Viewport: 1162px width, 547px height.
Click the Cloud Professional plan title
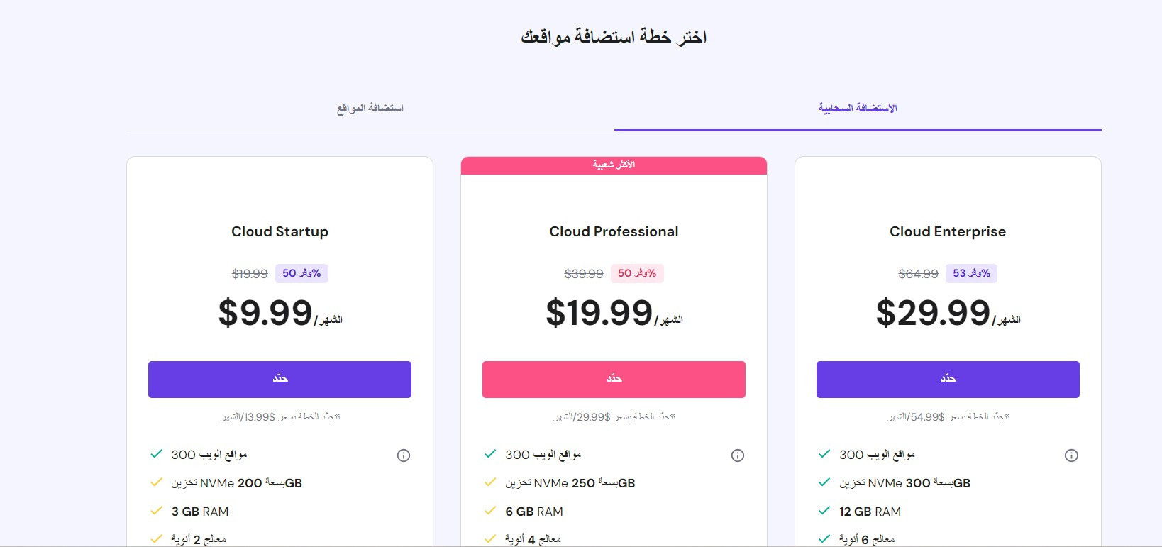614,232
